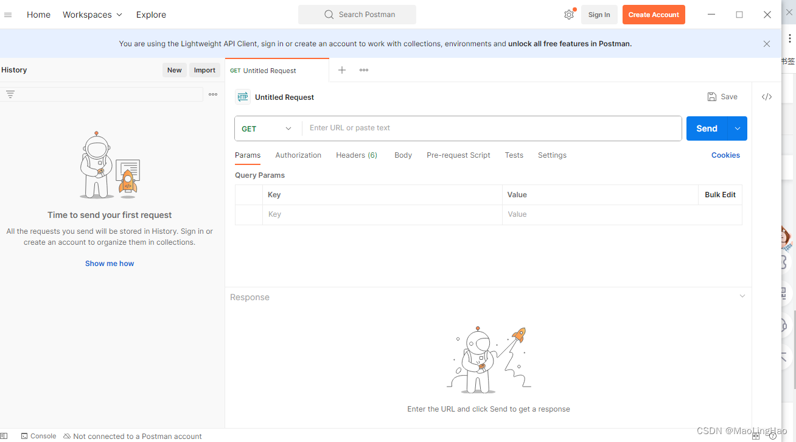Collapse the Response pane chevron
This screenshot has width=796, height=442.
click(742, 296)
